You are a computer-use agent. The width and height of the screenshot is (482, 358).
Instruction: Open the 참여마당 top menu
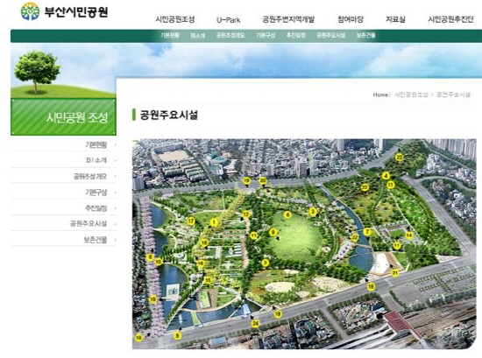pos(351,19)
